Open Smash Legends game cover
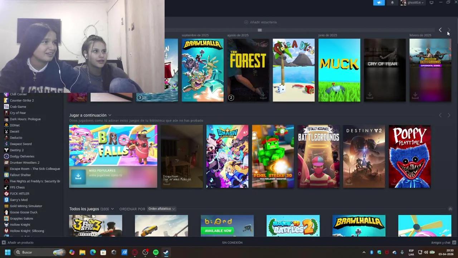This screenshot has width=458, height=258. [227, 156]
